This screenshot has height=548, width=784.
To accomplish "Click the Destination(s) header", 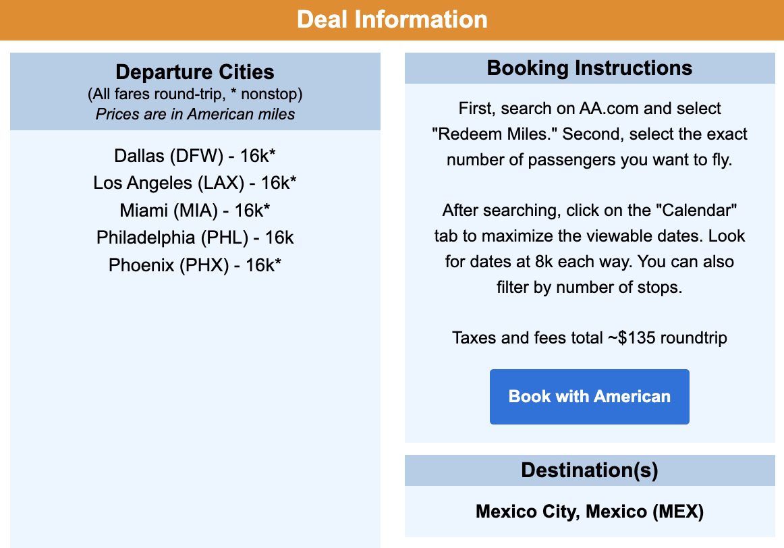I will tap(589, 470).
